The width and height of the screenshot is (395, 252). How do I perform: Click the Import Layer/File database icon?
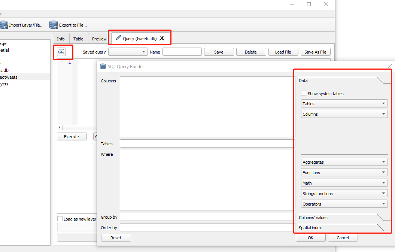(x=4, y=25)
